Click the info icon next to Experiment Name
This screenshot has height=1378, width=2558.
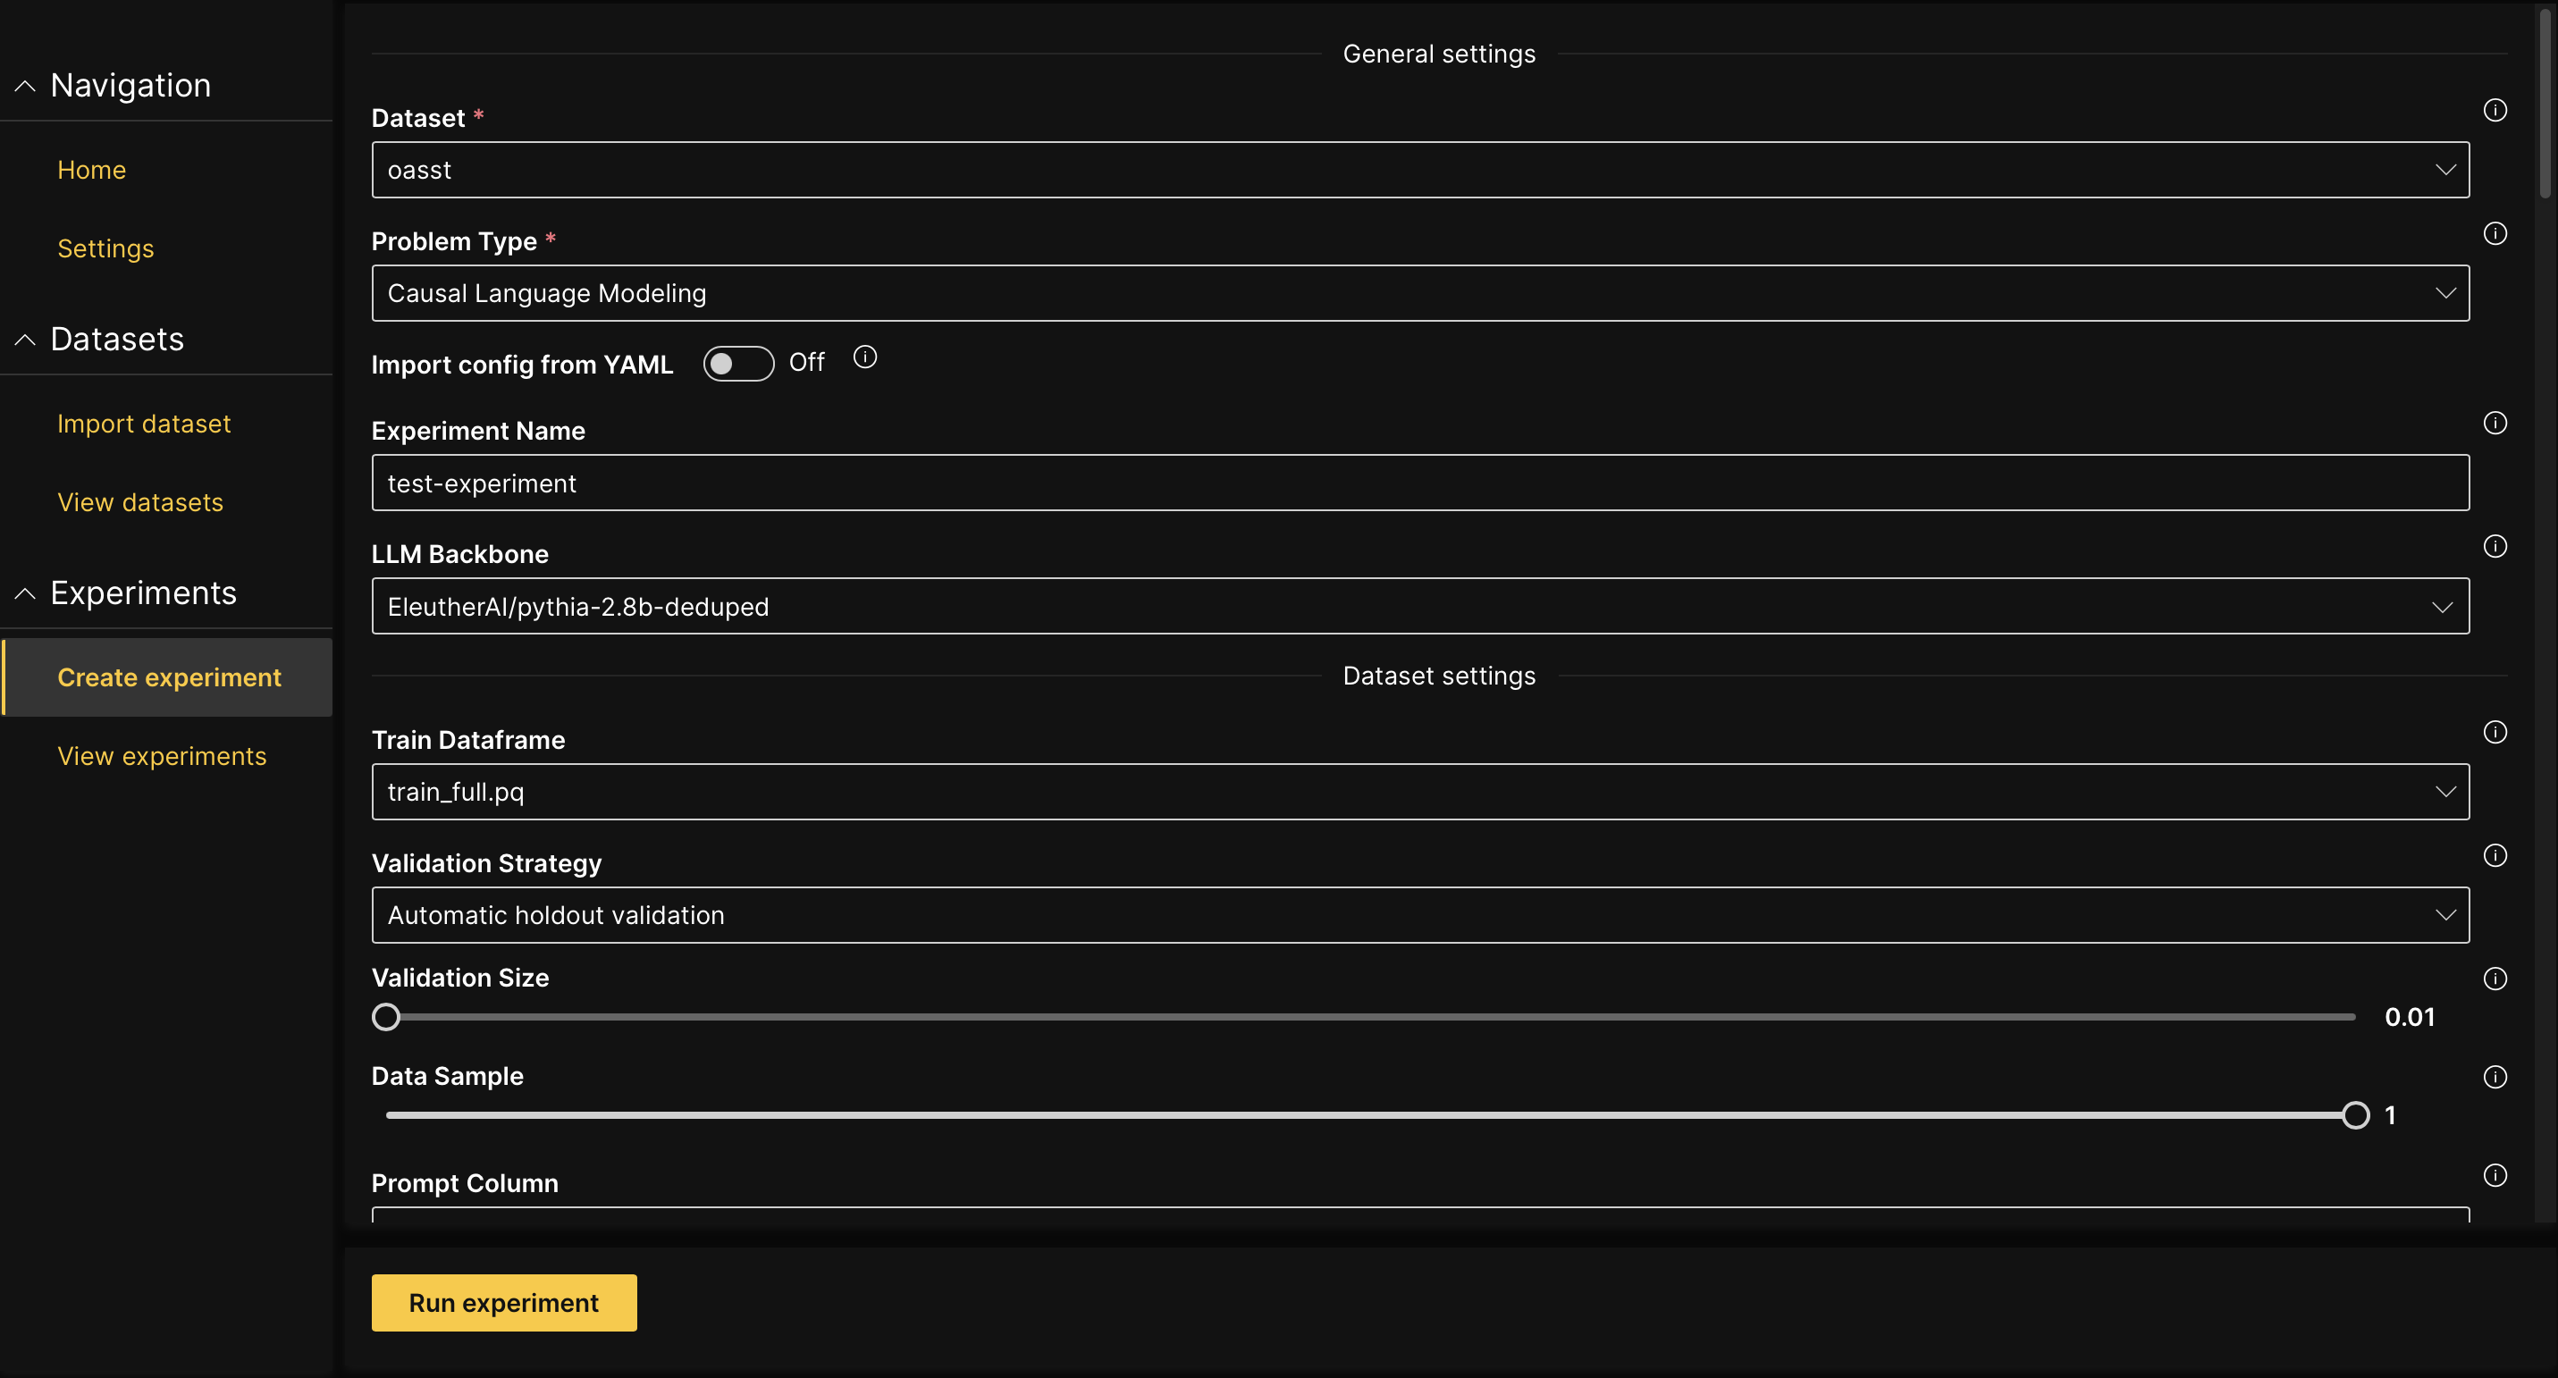2495,423
